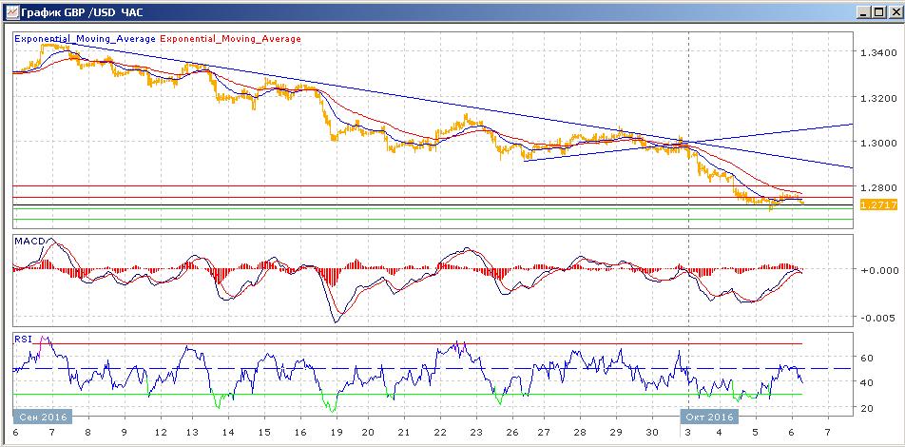Click the 40 level on RSI axis
Viewport: 905px width, 447px height.
point(867,382)
